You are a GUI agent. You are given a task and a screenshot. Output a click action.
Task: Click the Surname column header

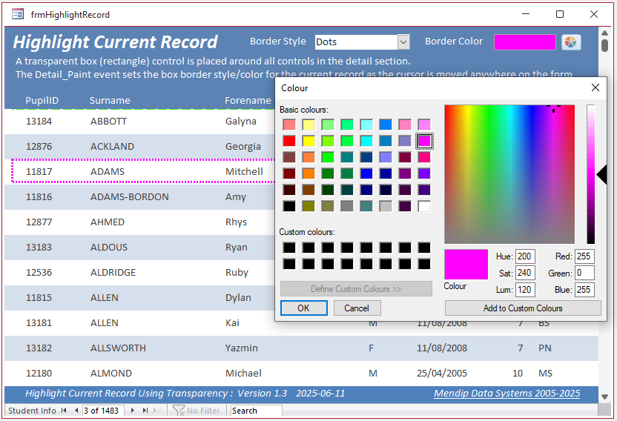click(x=110, y=100)
